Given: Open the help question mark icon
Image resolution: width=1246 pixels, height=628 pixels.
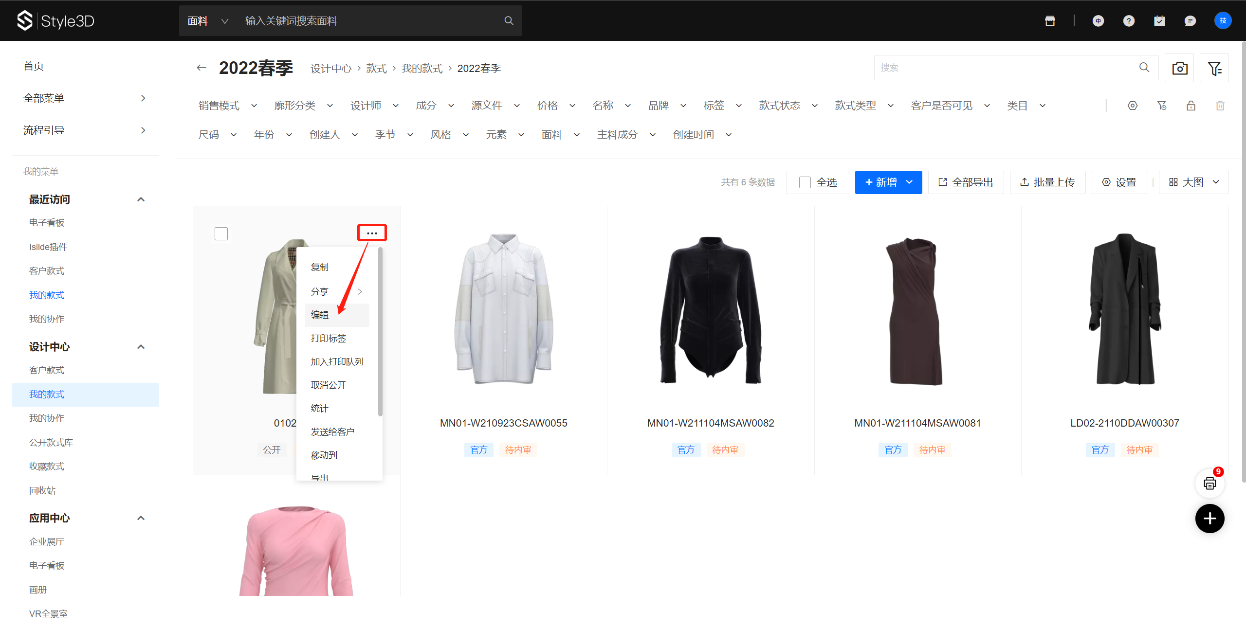Looking at the screenshot, I should coord(1129,21).
